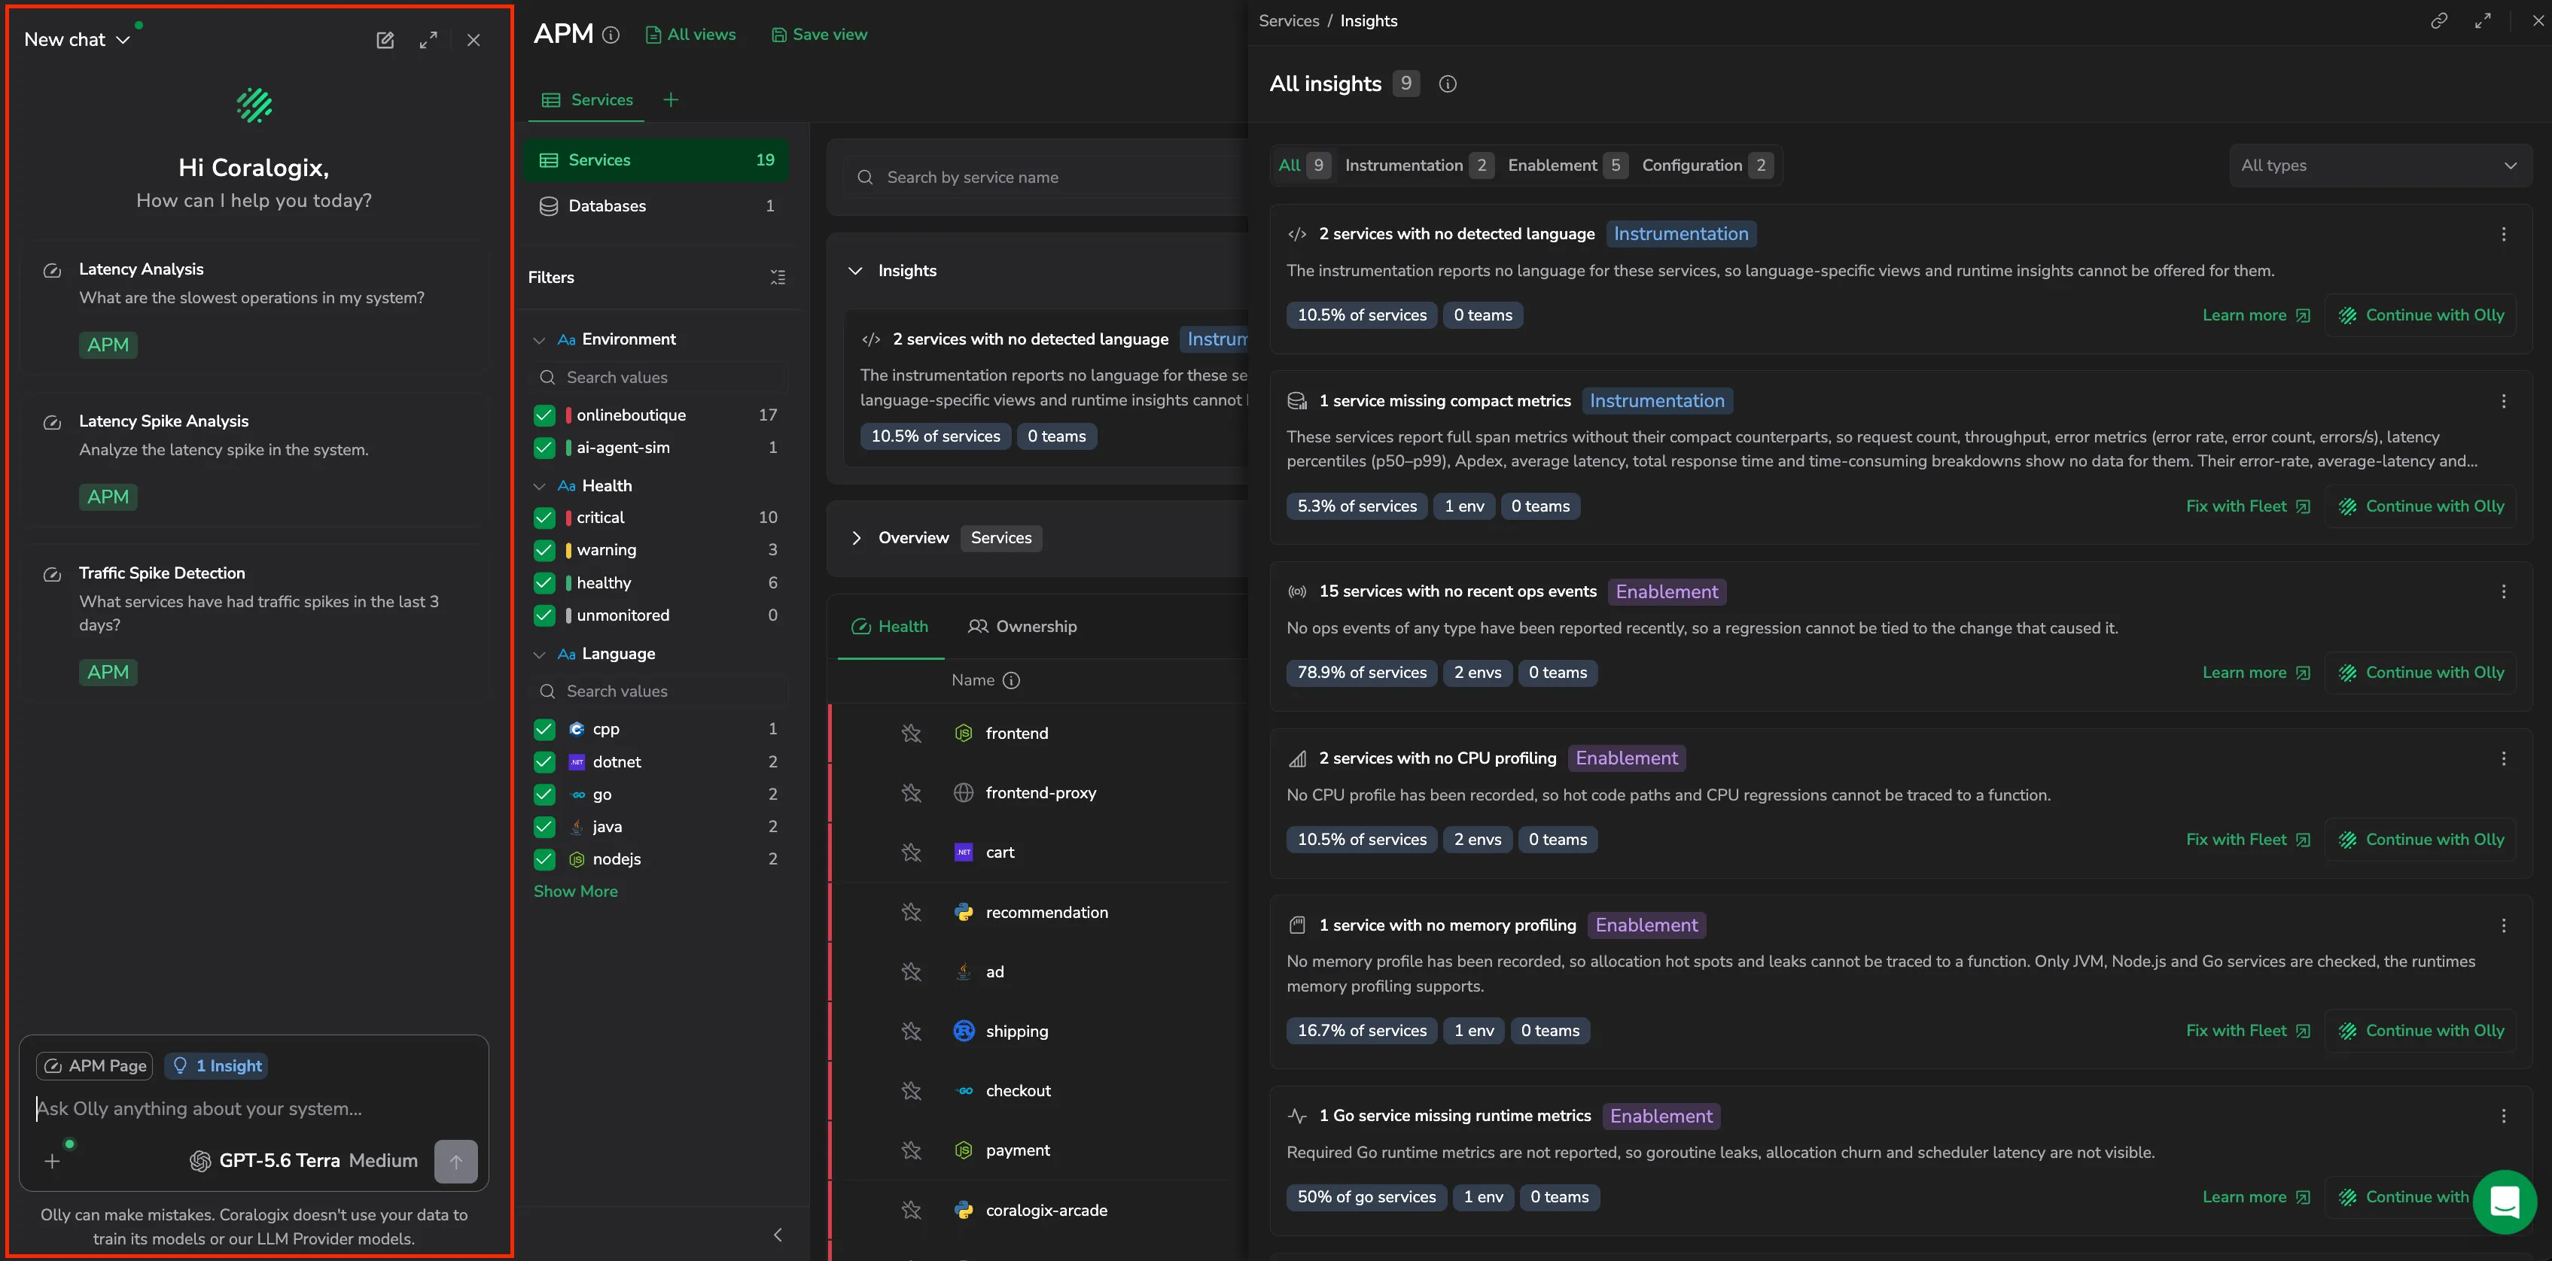The height and width of the screenshot is (1261, 2552).
Task: Click Fix with Fleet for compact metrics
Action: (x=2248, y=507)
